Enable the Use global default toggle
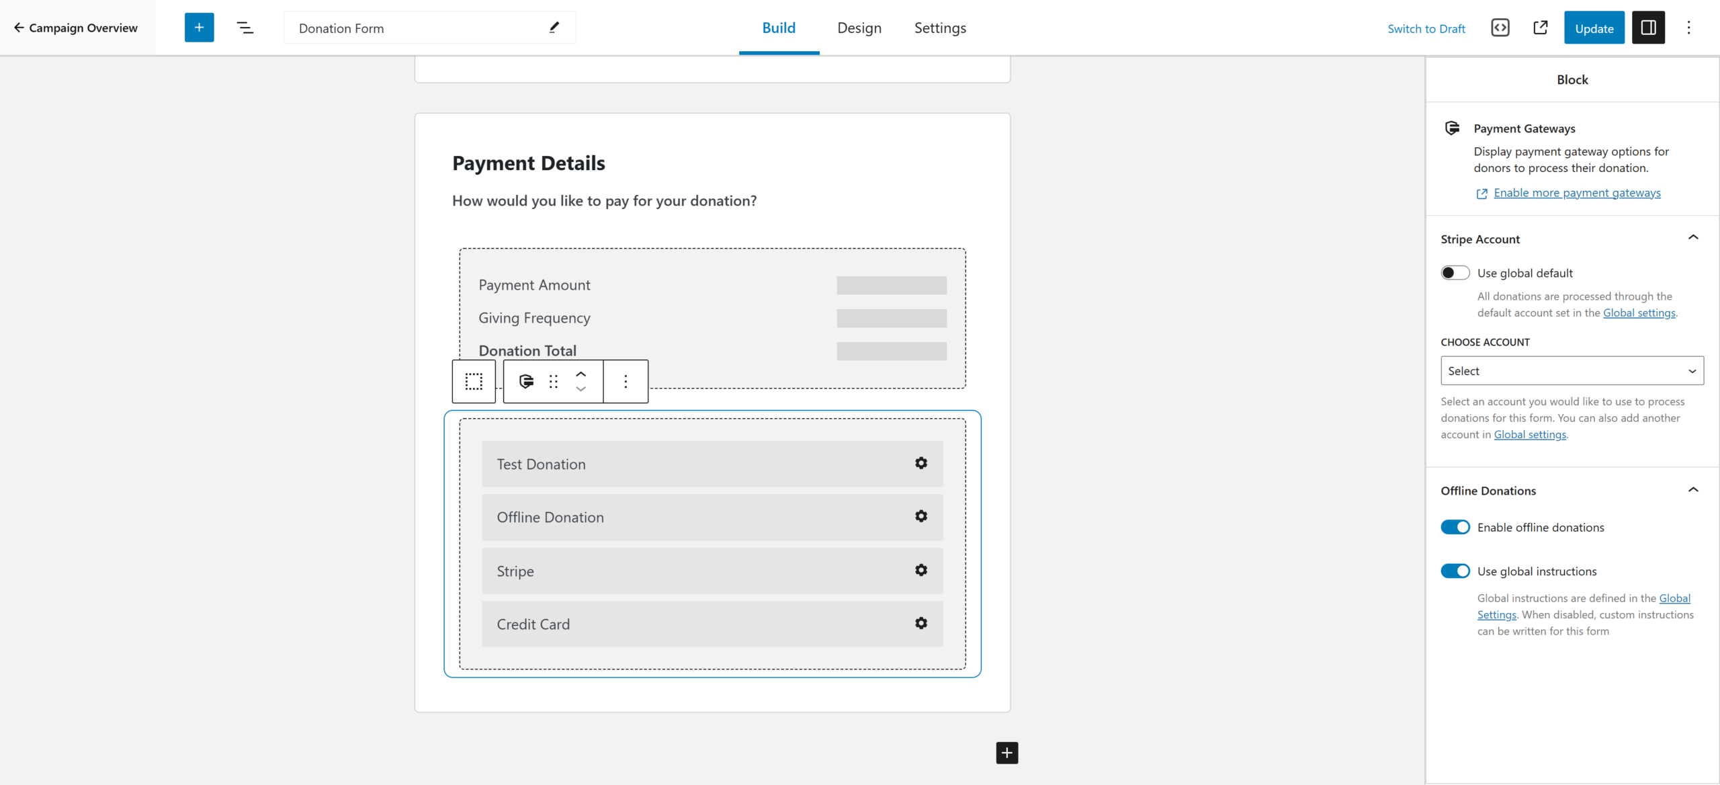 1455,272
